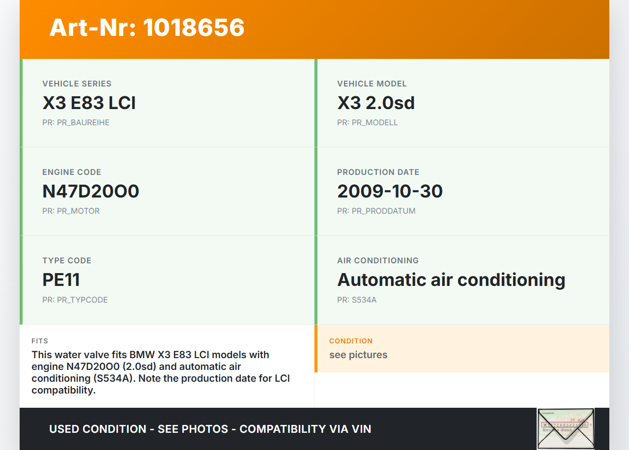Click the orange 'CONDITION' heading
Screen dimensions: 629x450
tap(351, 341)
